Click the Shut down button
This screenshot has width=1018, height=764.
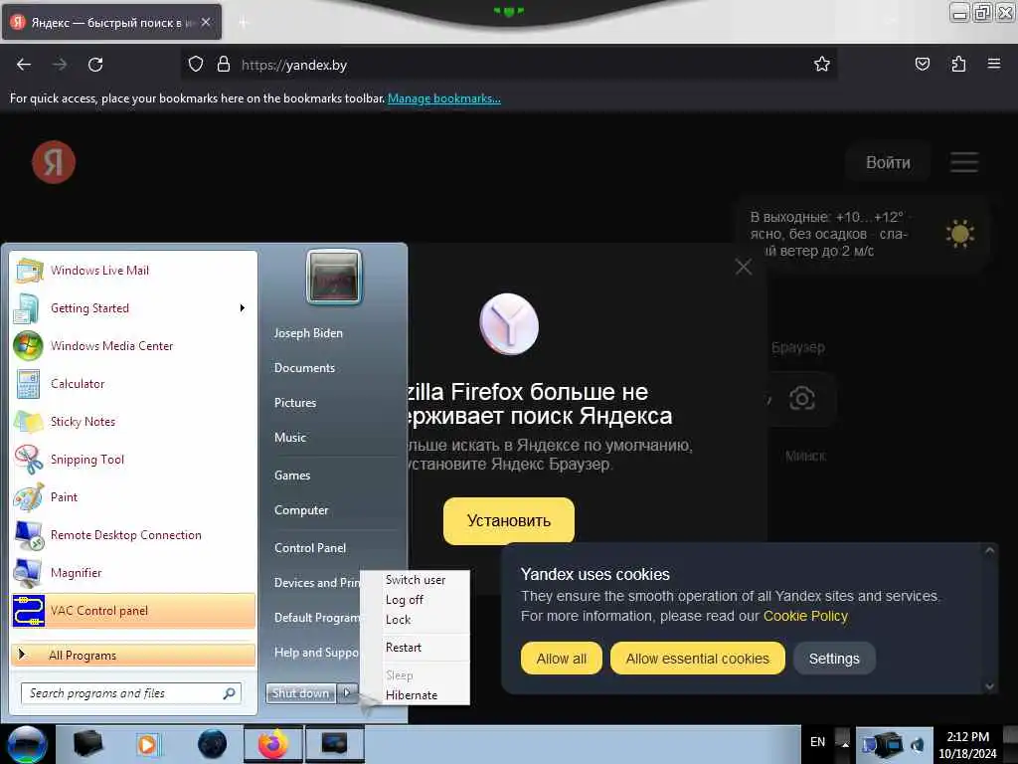point(301,693)
